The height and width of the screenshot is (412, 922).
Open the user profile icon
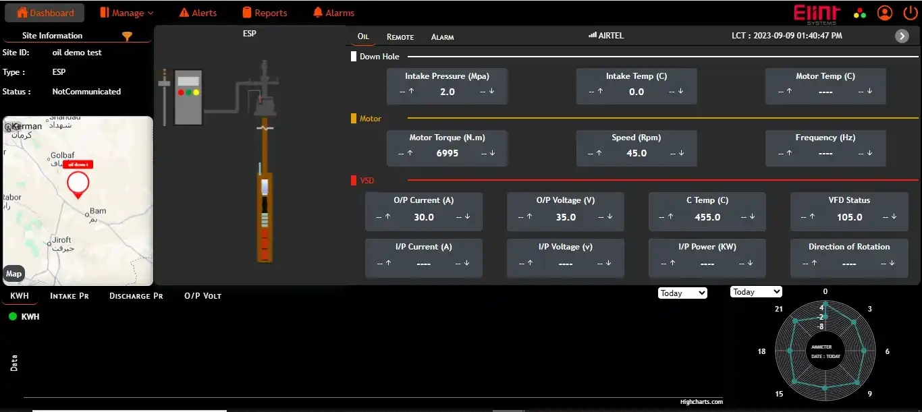(x=884, y=13)
